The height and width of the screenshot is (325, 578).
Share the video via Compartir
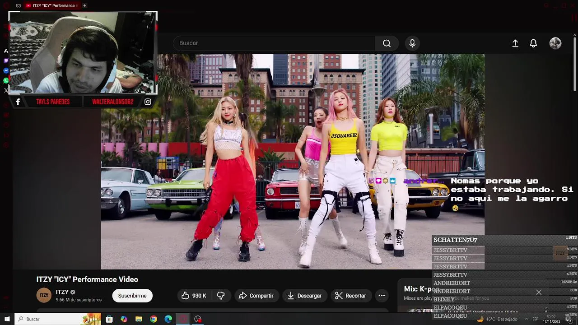coord(256,296)
